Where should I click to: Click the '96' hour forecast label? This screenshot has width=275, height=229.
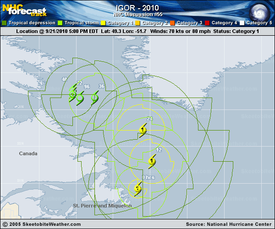[87, 87]
